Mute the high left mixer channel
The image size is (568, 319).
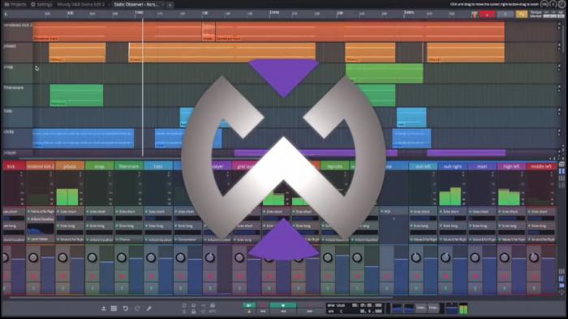(504, 277)
